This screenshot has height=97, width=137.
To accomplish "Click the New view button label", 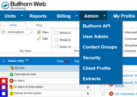I will click(x=46, y=32).
